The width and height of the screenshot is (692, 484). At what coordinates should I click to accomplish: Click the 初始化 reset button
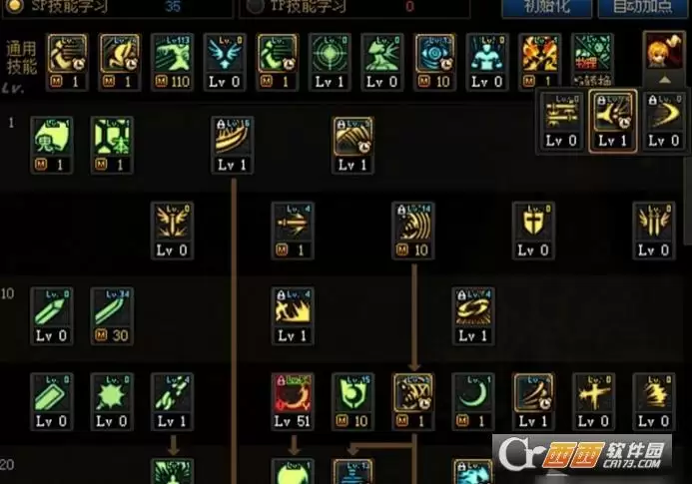[547, 8]
